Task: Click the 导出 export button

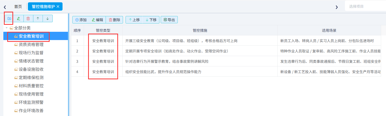Action: [x=169, y=20]
